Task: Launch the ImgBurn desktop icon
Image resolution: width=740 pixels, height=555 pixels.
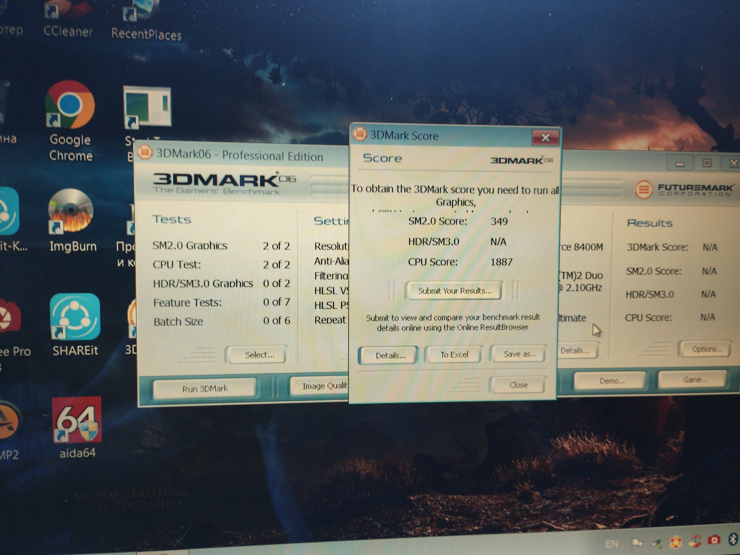Action: [72, 220]
